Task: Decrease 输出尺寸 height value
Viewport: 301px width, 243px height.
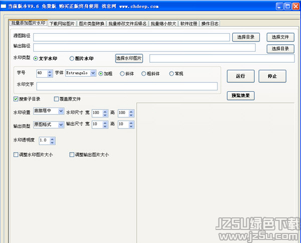Action: point(131,127)
